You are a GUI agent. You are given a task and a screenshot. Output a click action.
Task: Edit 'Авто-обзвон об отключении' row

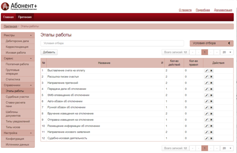click(207, 101)
